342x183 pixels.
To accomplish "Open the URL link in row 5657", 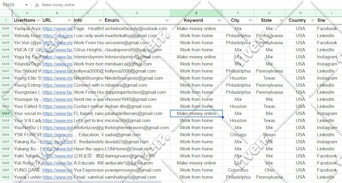I will pyautogui.click(x=57, y=142).
